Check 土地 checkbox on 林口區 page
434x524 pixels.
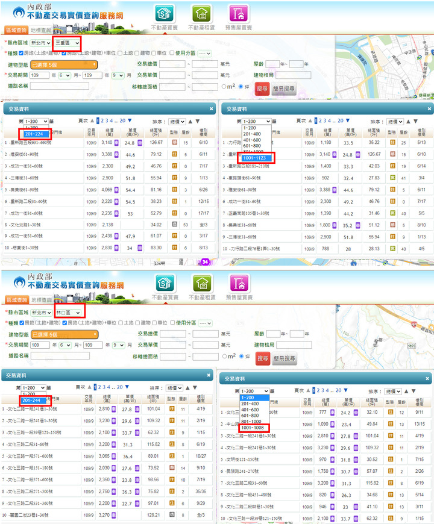pyautogui.click(x=121, y=323)
